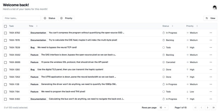Image resolution: width=219 pixels, height=111 pixels.
Task: Open the Priority filter dropdown
Action: click(x=66, y=18)
